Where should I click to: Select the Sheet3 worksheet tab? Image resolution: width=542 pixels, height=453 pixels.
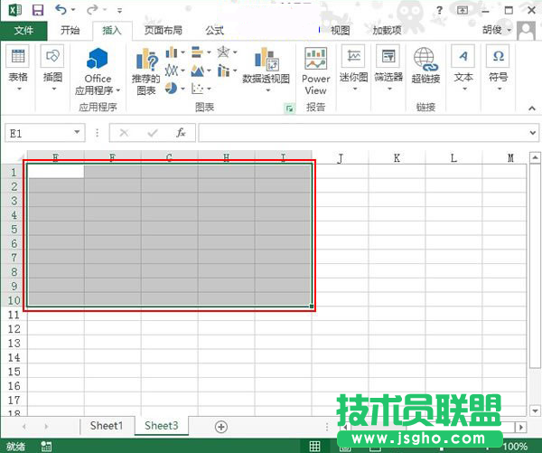tap(162, 426)
